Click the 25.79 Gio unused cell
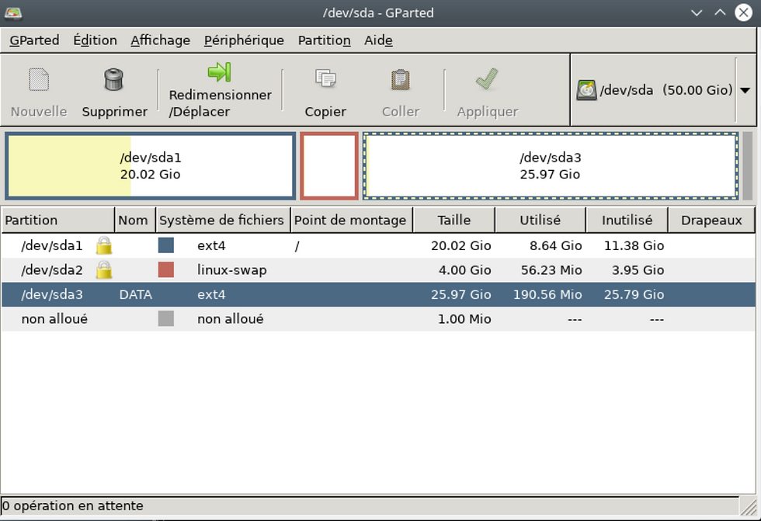Viewport: 761px width, 521px height. point(634,294)
